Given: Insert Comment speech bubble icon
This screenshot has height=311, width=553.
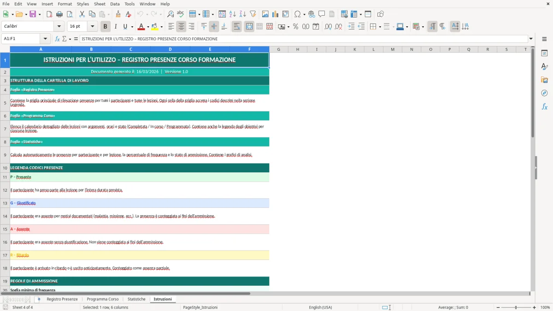Looking at the screenshot, I should [x=322, y=14].
